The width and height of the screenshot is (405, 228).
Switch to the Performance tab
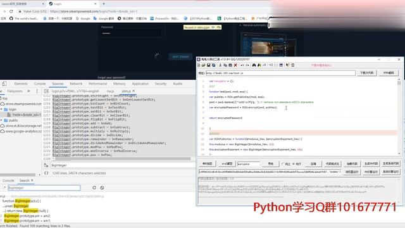97,84
